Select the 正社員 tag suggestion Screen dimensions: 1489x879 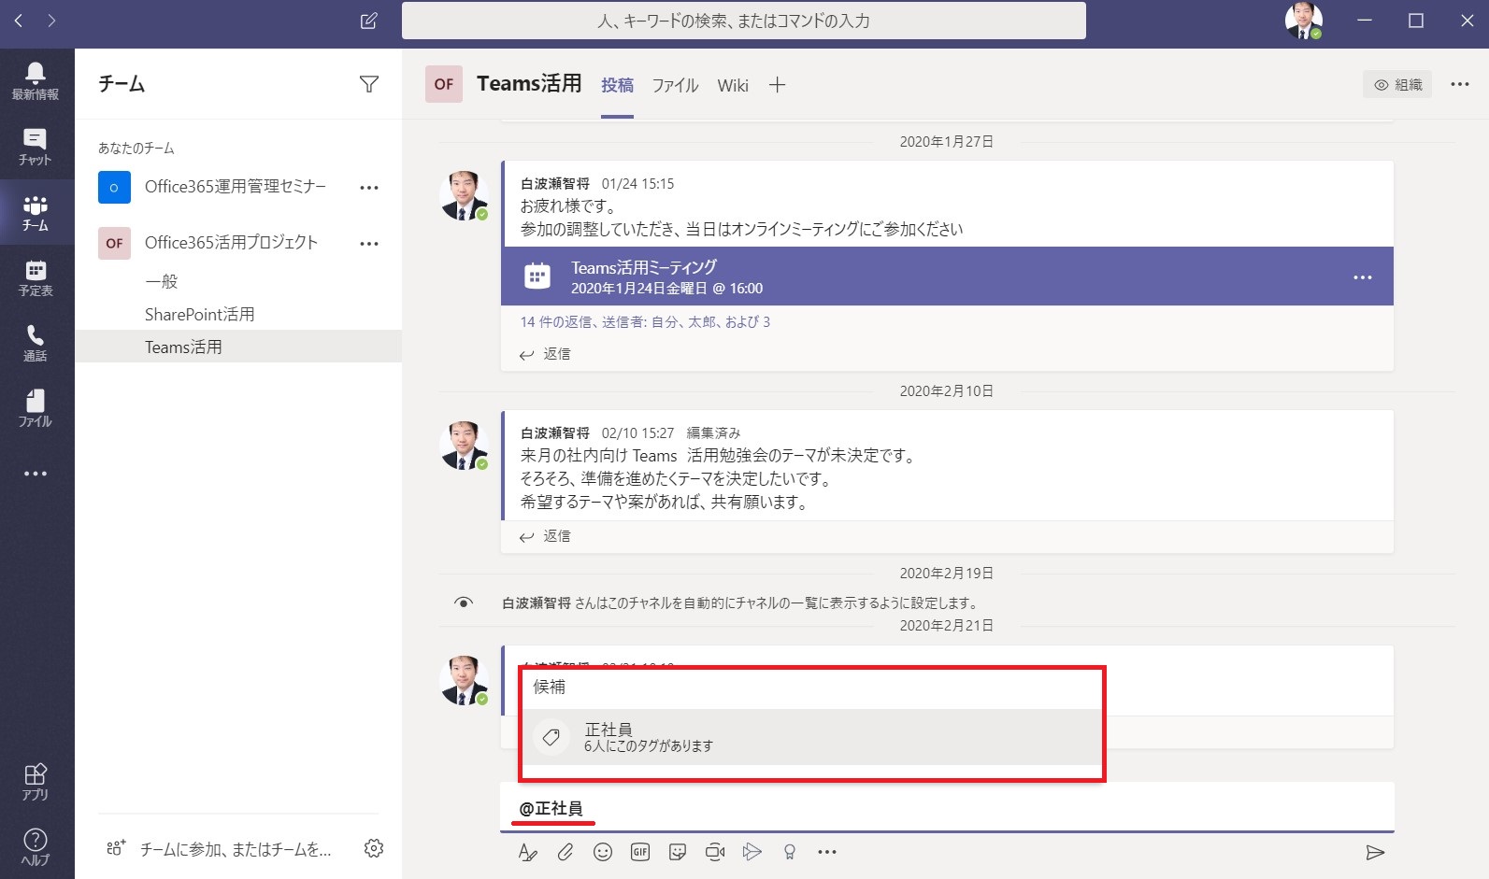pos(811,736)
